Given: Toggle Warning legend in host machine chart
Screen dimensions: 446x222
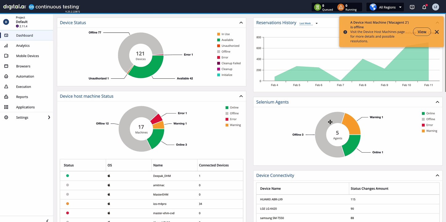Looking at the screenshot, I should 233,125.
